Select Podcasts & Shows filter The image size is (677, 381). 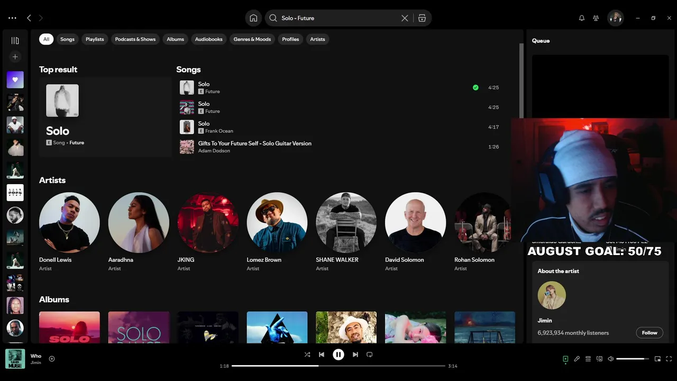[135, 39]
